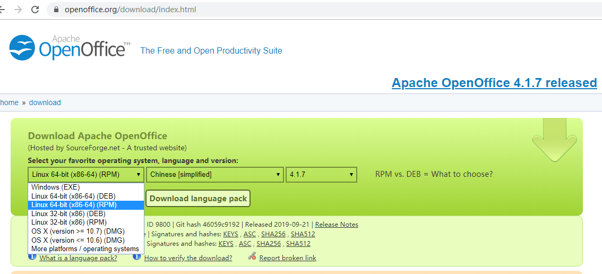Open ASC link in second hashes row
The height and width of the screenshot is (274, 602).
click(x=245, y=244)
